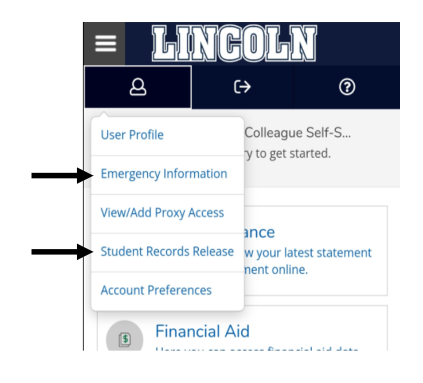Image resolution: width=423 pixels, height=383 pixels.
Task: Open Emergency Information menu entry
Action: coord(164,174)
